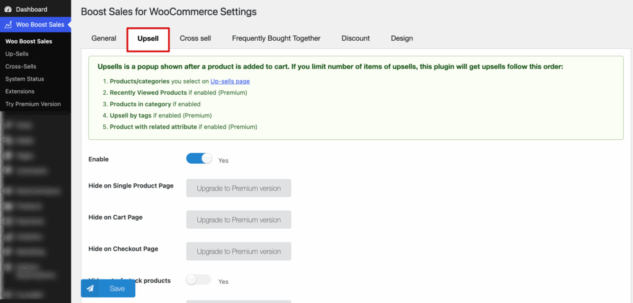Switch to the General tab
Screen dimensions: 633x303
click(104, 38)
